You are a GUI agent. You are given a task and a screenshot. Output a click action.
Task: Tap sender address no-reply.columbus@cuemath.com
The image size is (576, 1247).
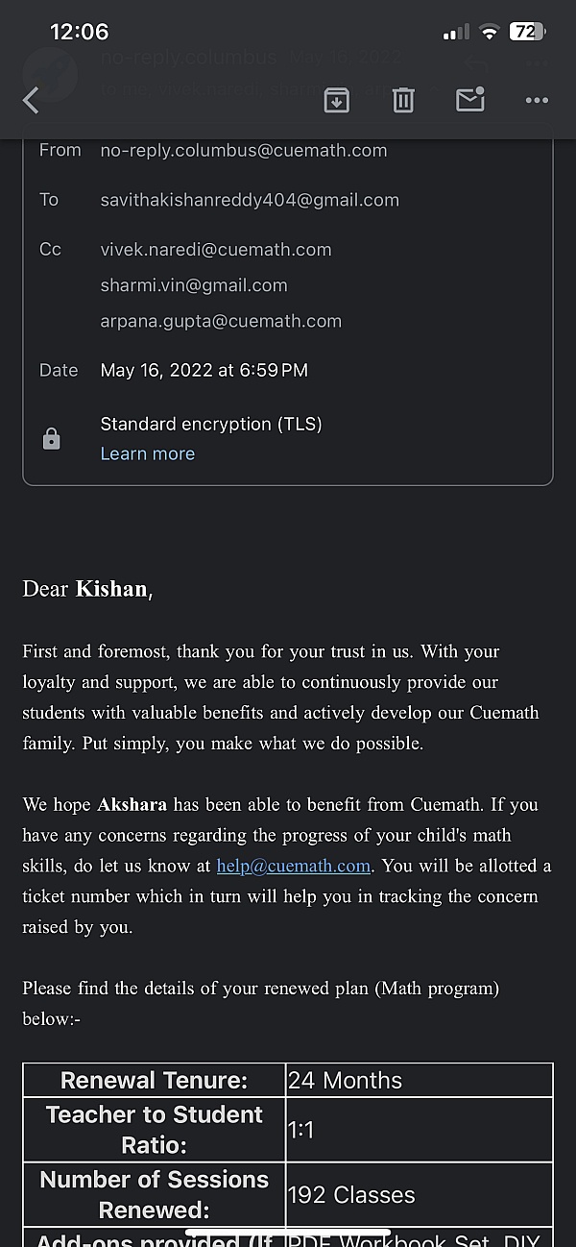click(x=244, y=151)
